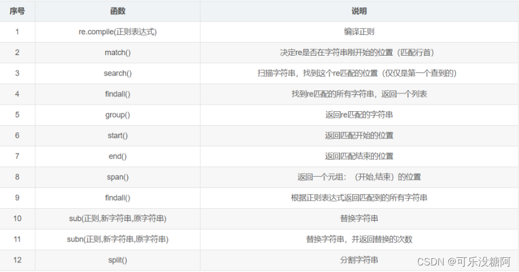The image size is (519, 272).
Task: Click the 函数 column header
Action: coord(118,11)
